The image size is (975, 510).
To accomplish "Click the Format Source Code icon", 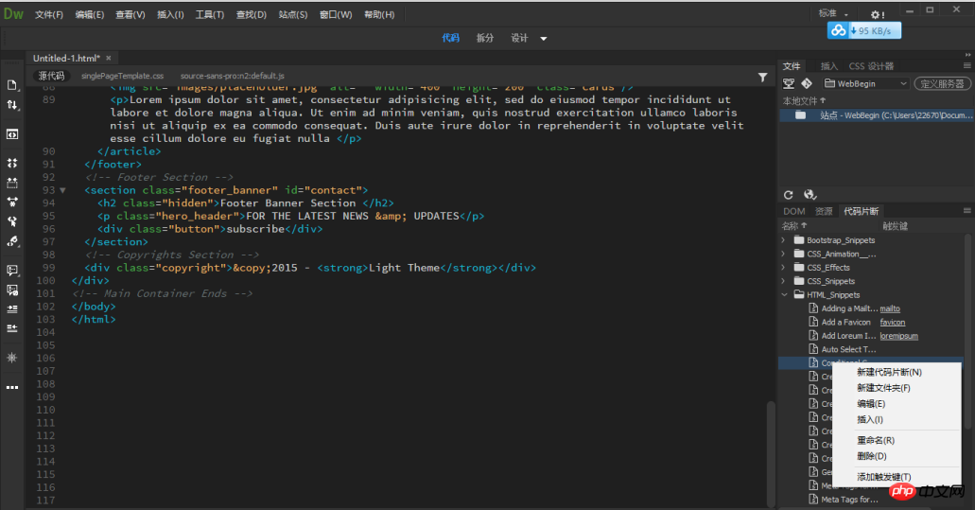I will (x=11, y=241).
